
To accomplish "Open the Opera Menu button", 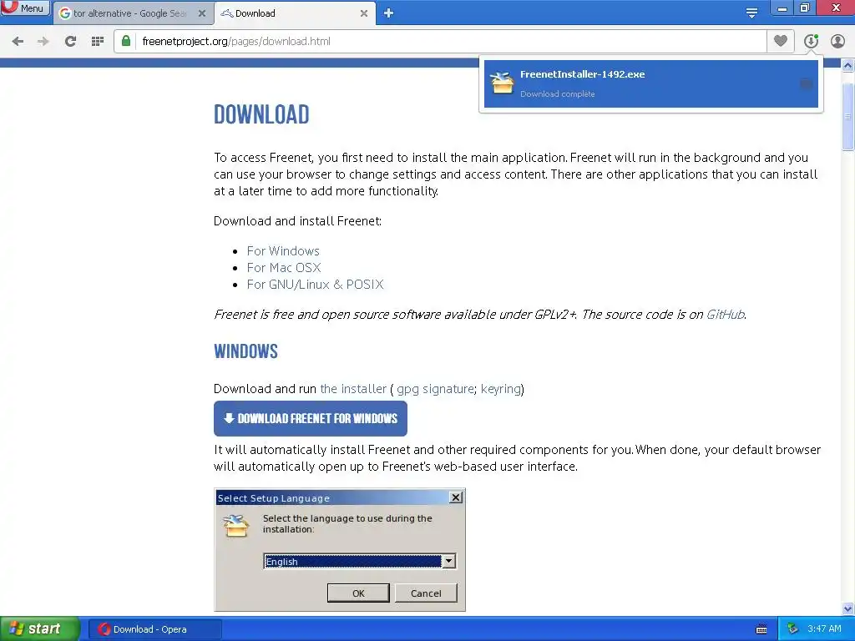I will coord(25,8).
